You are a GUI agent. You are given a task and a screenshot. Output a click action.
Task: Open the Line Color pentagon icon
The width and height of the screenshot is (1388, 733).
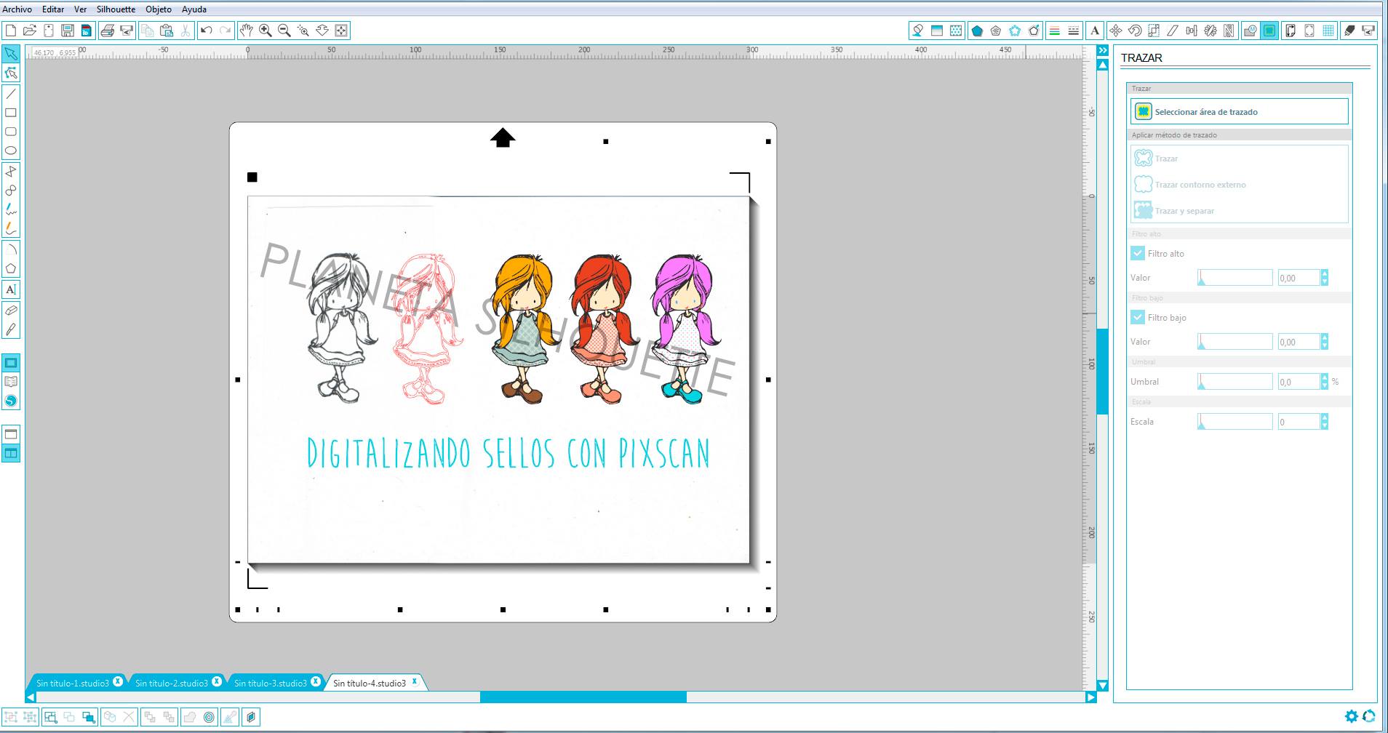click(977, 31)
